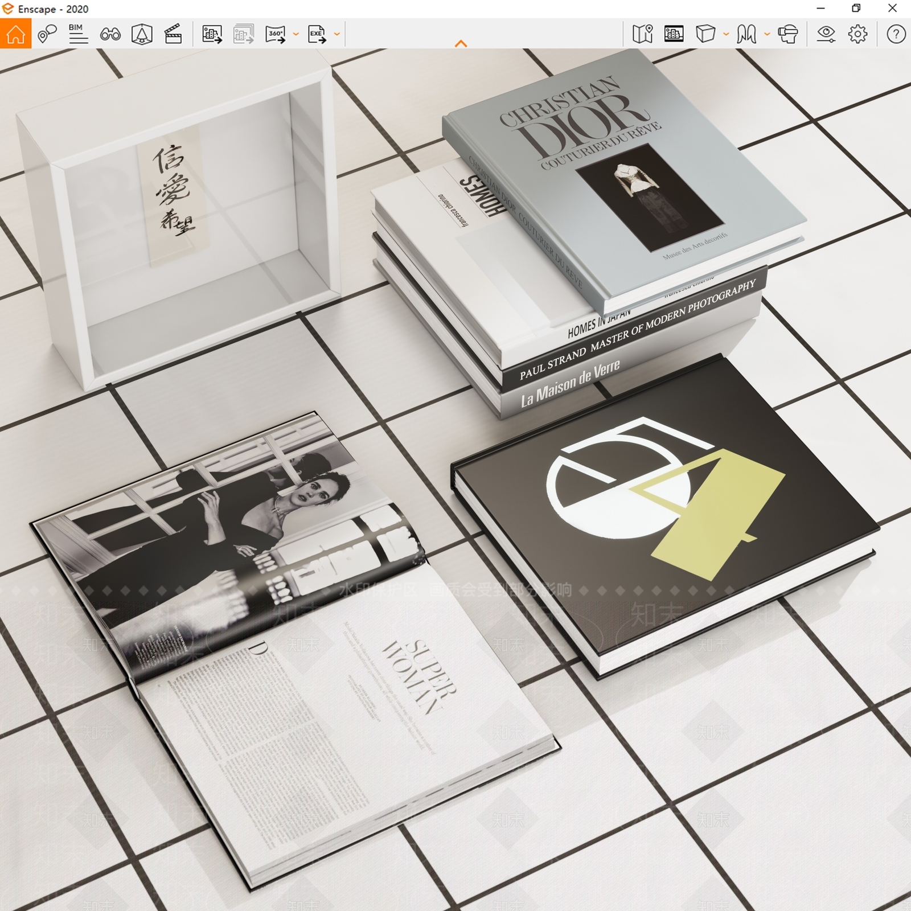Restore down the Enscape window
Viewport: 911px width, 911px height.
click(856, 9)
